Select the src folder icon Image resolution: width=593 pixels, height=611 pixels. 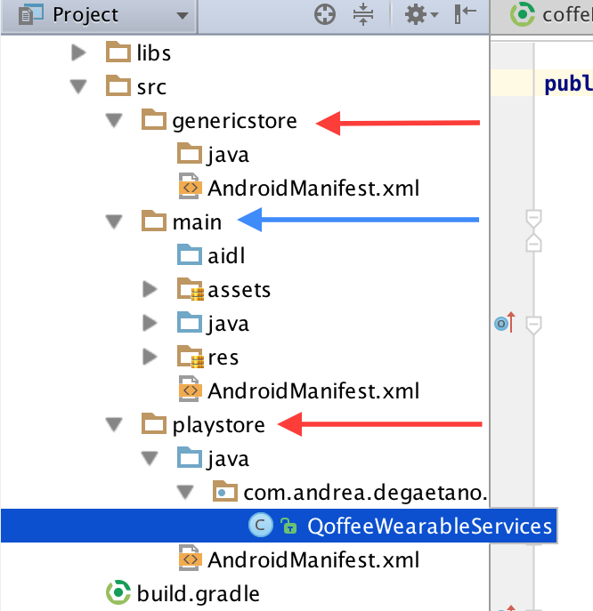(118, 85)
